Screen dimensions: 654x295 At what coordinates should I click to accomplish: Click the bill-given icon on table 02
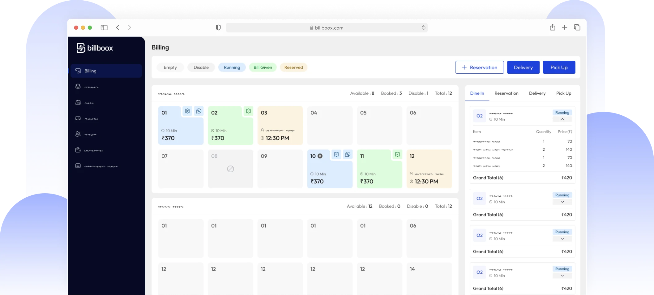248,111
